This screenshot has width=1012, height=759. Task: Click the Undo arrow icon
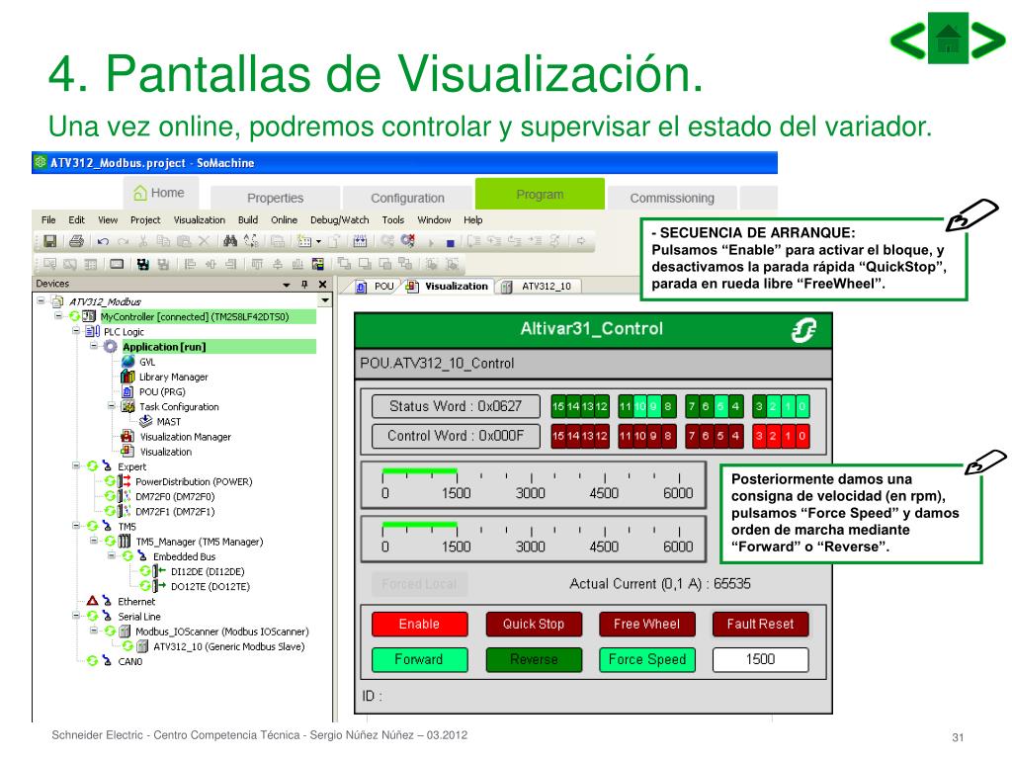tap(103, 241)
